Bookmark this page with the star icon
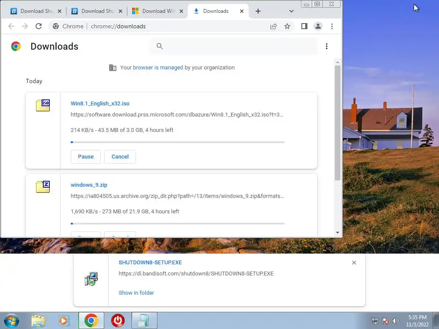The width and height of the screenshot is (439, 329). [287, 26]
